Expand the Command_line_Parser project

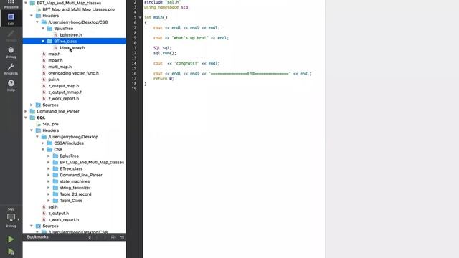26,112
